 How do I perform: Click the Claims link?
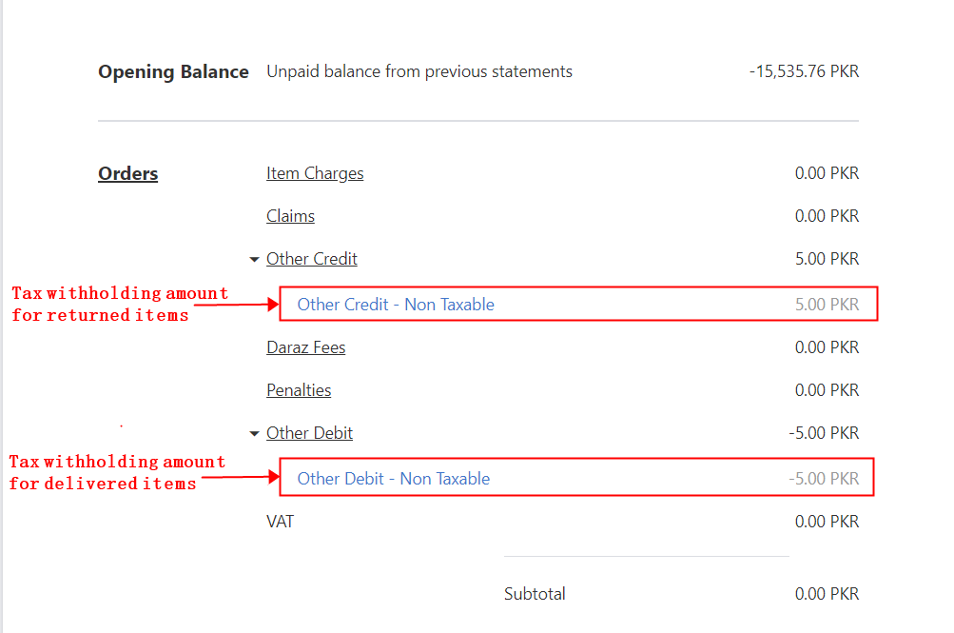coord(290,216)
